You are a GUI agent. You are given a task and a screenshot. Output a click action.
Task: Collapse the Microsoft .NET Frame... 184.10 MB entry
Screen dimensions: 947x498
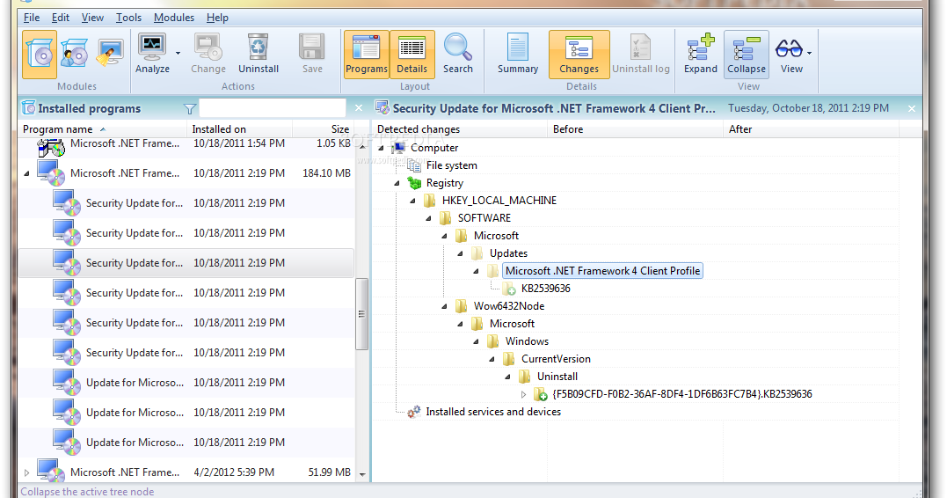(x=26, y=173)
